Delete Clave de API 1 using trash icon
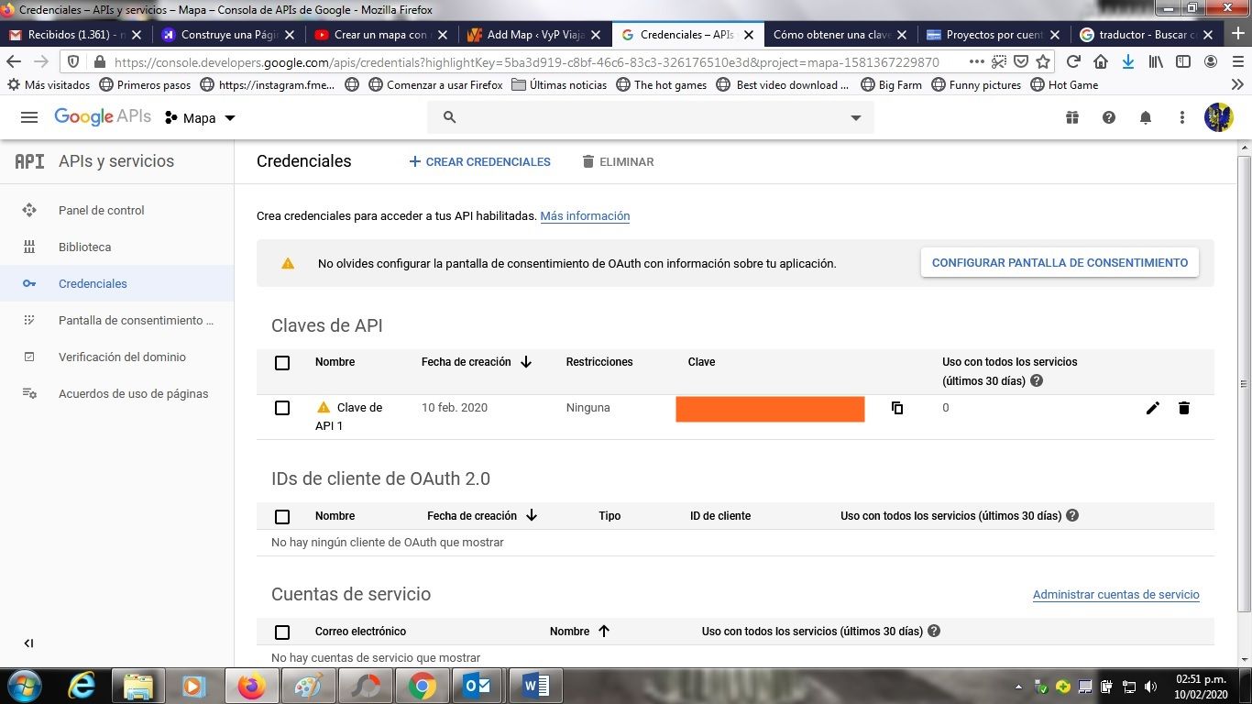Screen dimensions: 1252x704 [x=1184, y=408]
